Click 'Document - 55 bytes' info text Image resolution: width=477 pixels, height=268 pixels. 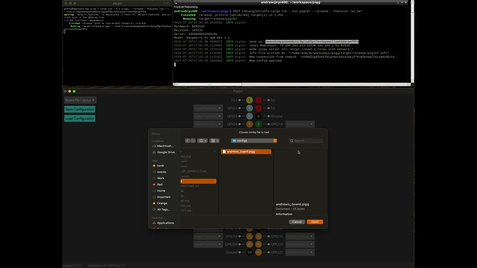tap(290, 209)
